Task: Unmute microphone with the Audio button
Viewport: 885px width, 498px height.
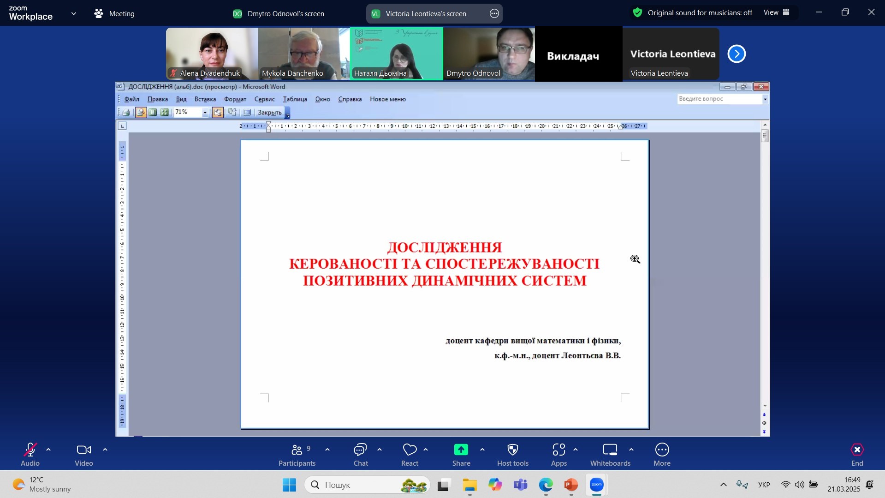Action: [x=30, y=450]
